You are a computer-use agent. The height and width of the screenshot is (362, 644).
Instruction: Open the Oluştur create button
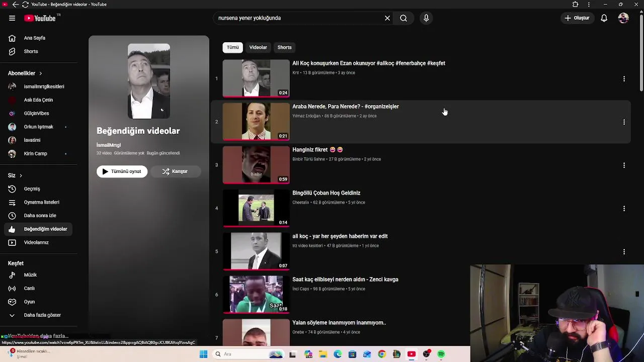pyautogui.click(x=577, y=18)
